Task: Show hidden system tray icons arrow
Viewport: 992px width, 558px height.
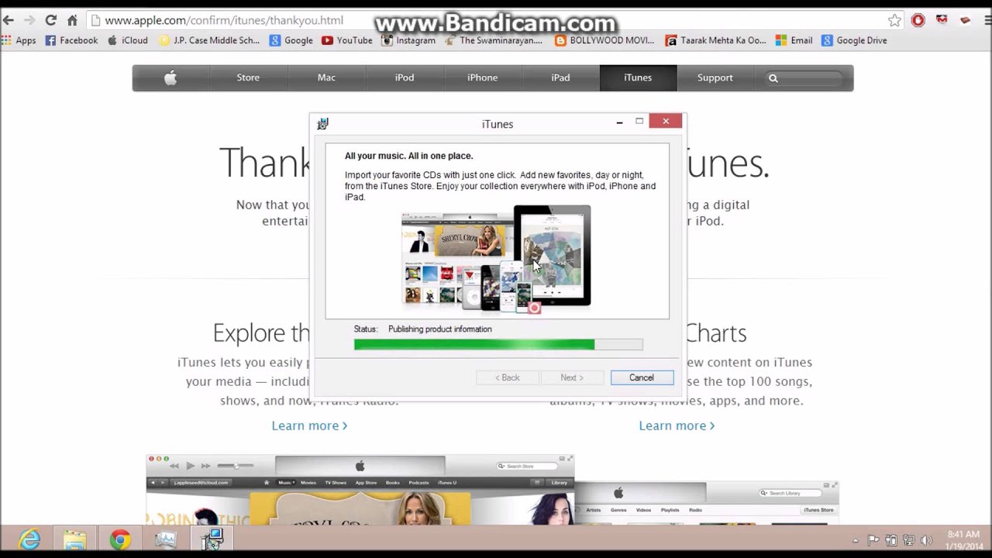Action: click(856, 540)
